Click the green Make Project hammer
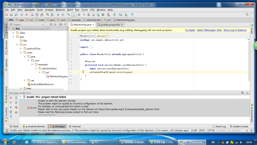The height and width of the screenshot is (145, 257). (x=69, y=15)
